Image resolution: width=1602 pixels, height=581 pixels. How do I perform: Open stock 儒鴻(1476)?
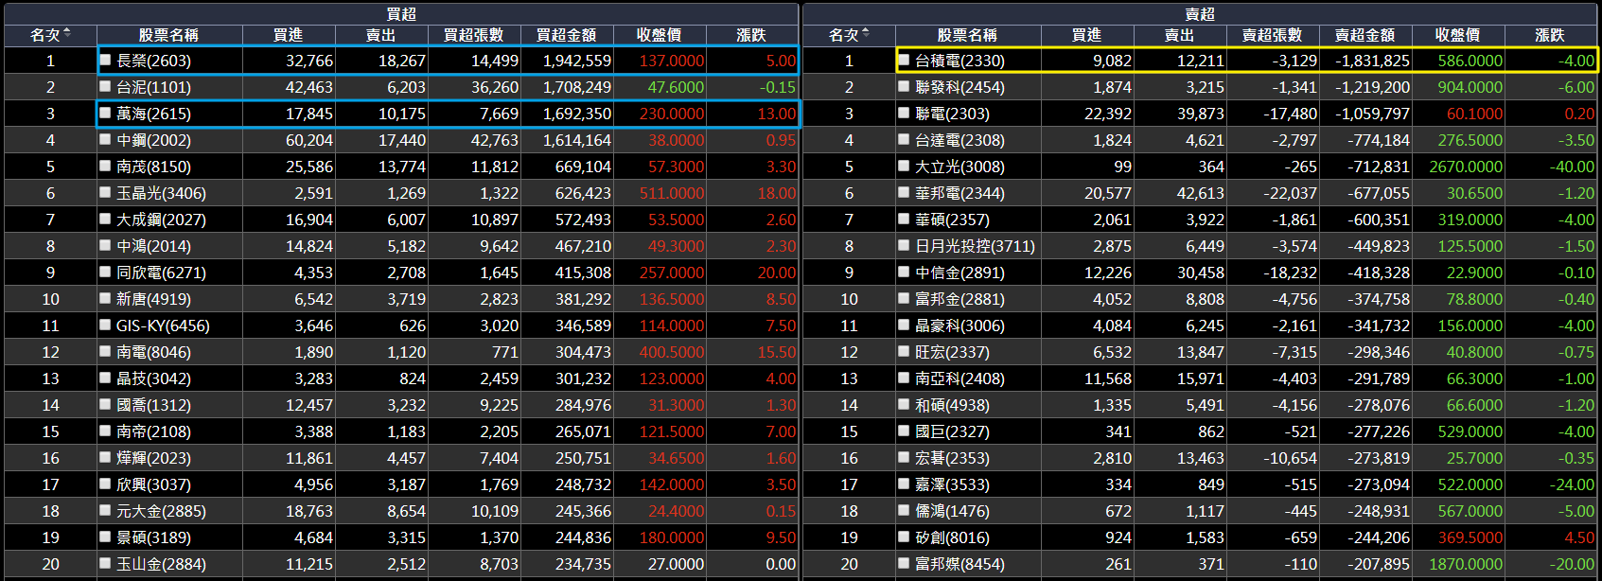click(x=952, y=511)
